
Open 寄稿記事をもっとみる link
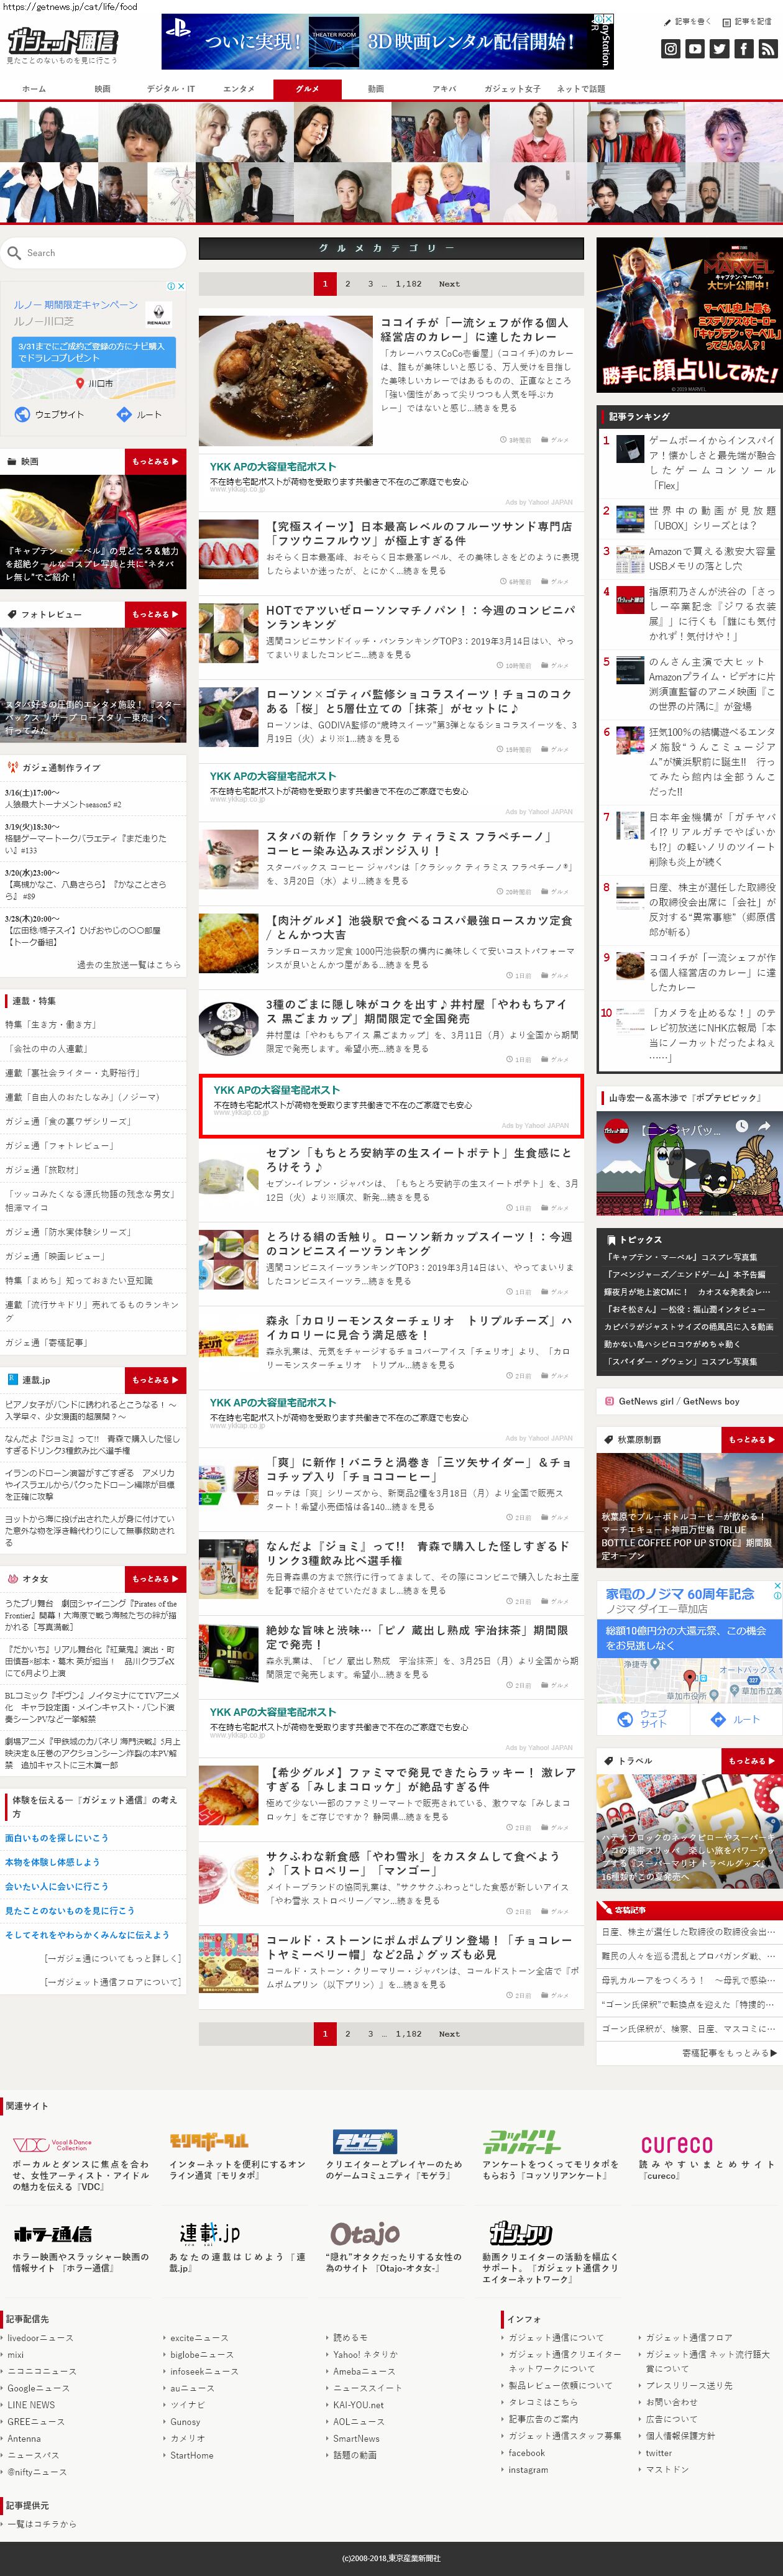point(729,2053)
